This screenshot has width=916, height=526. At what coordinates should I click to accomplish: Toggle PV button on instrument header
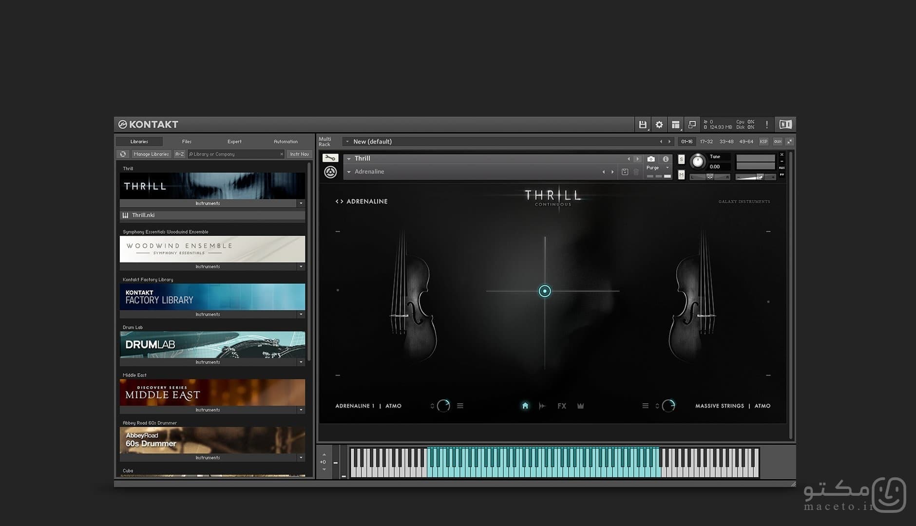click(x=782, y=174)
